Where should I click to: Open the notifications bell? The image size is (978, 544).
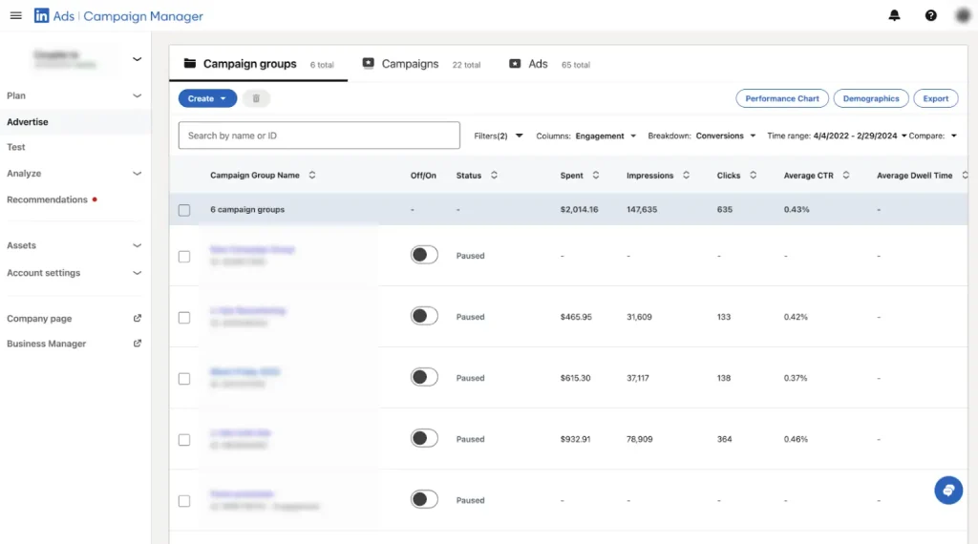coord(894,15)
